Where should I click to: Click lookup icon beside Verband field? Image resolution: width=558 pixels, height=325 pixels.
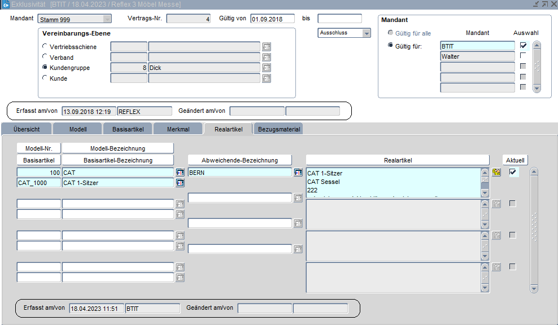pos(267,58)
